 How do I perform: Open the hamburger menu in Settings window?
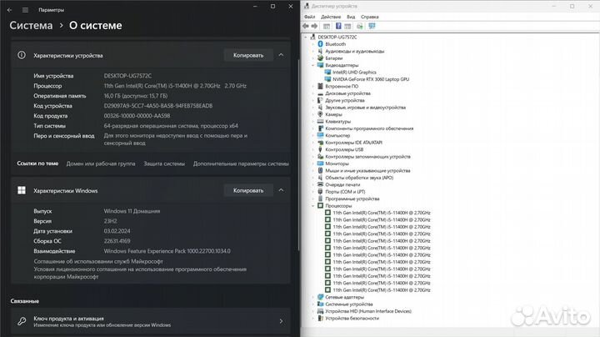click(x=25, y=10)
